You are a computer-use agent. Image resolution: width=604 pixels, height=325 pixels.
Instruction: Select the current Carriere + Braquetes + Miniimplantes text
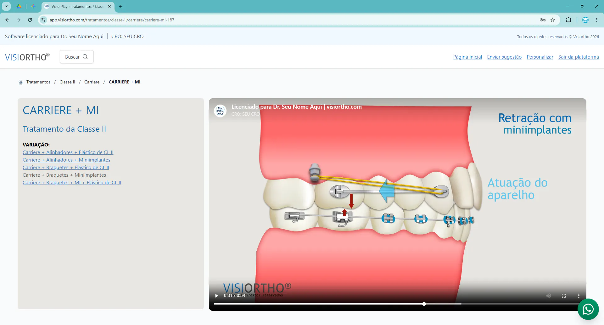[x=64, y=175]
